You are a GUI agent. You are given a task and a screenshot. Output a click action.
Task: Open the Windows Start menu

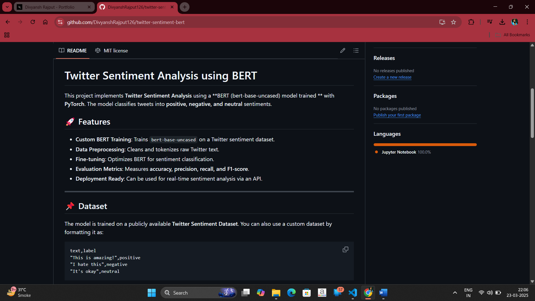152,293
